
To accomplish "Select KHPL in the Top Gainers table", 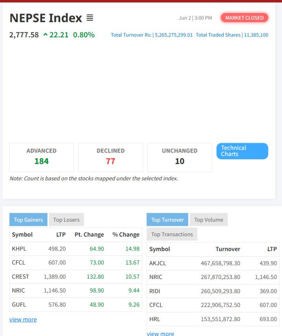I will tap(19, 249).
